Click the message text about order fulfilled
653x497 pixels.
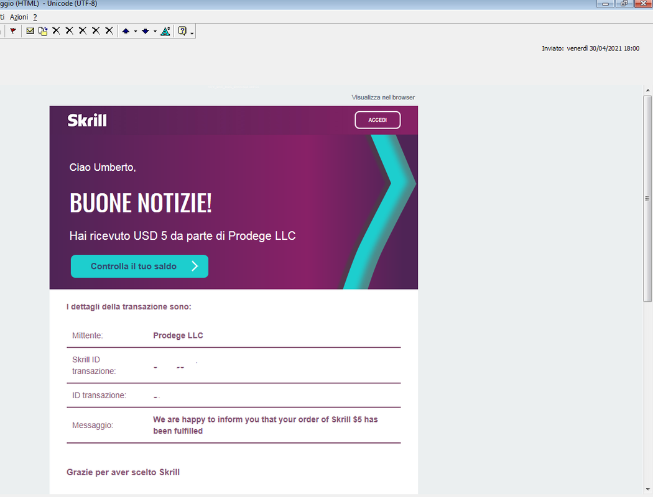click(266, 425)
